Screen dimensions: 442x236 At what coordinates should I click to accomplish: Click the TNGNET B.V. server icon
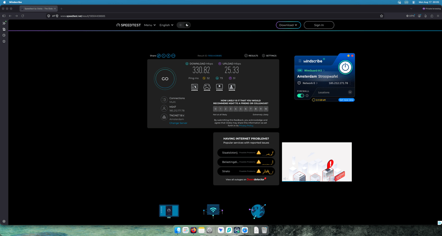point(164,117)
